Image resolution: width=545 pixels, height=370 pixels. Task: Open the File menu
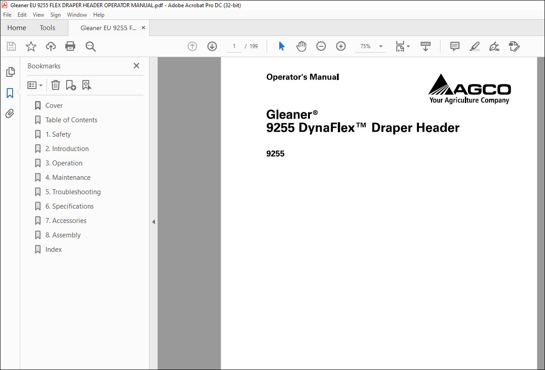pyautogui.click(x=7, y=15)
